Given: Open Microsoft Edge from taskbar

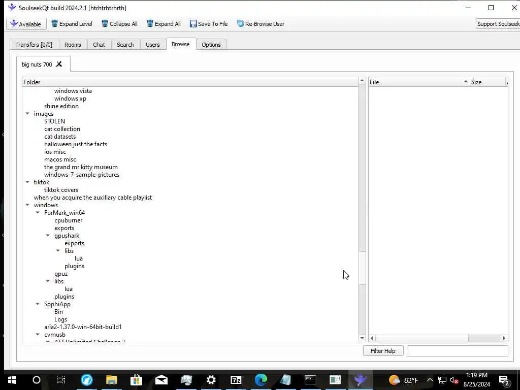Looking at the screenshot, I should point(261,380).
